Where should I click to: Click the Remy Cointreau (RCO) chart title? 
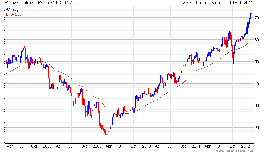click(x=27, y=2)
